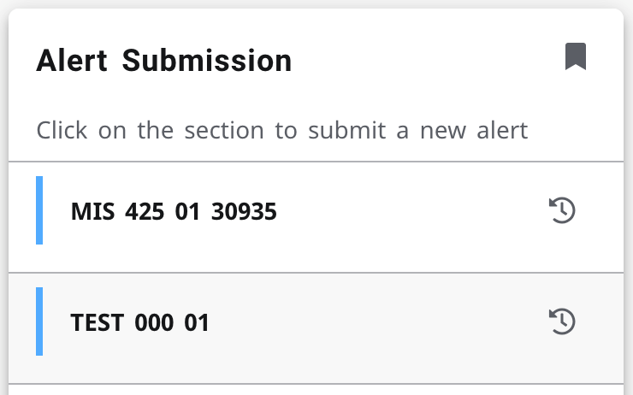
Task: Click the word TEST in the second row
Action: (98, 322)
